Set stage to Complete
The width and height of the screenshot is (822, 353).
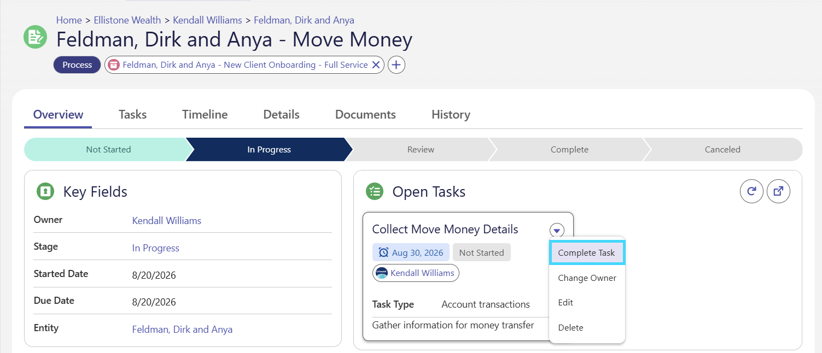569,149
